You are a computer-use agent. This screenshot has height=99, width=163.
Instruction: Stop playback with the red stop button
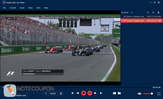click(x=84, y=93)
